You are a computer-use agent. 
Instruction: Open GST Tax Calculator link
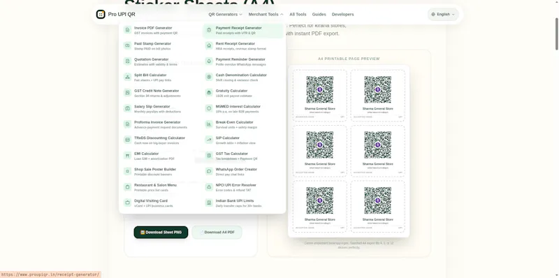[x=243, y=156]
